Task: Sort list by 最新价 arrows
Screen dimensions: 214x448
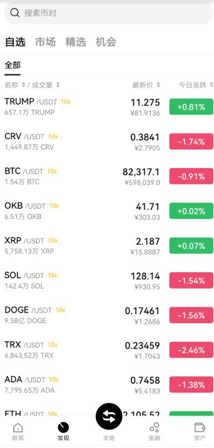Action: [158, 85]
